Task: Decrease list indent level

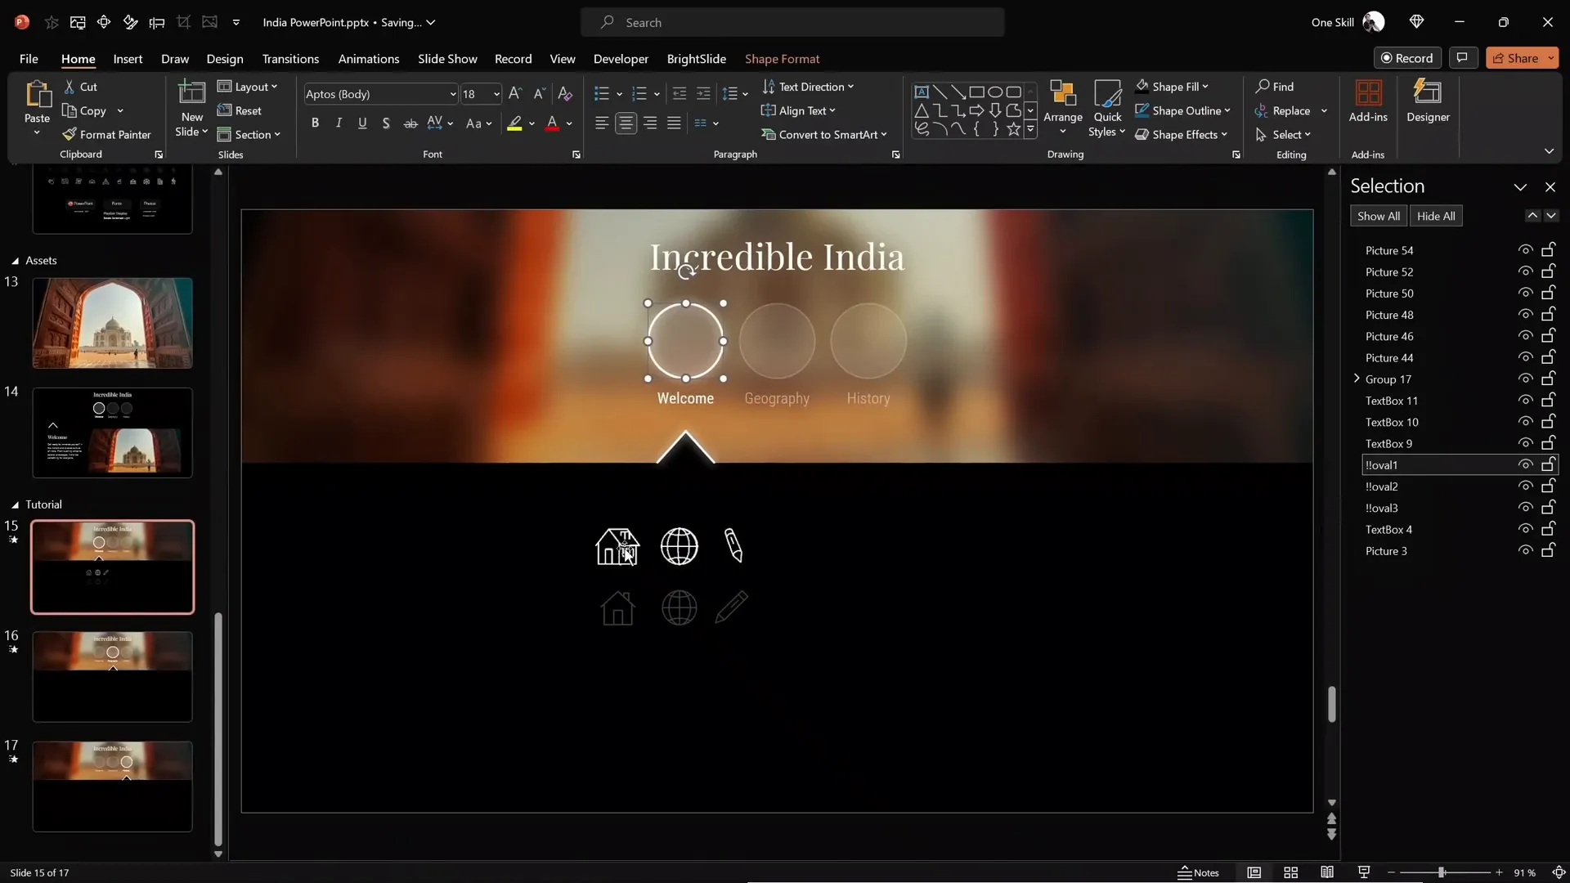Action: click(680, 94)
